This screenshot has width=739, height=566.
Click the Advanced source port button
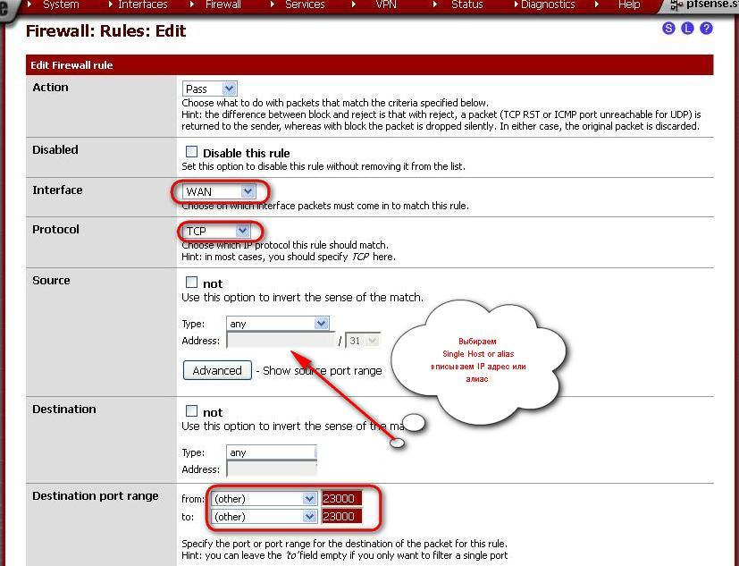(217, 370)
